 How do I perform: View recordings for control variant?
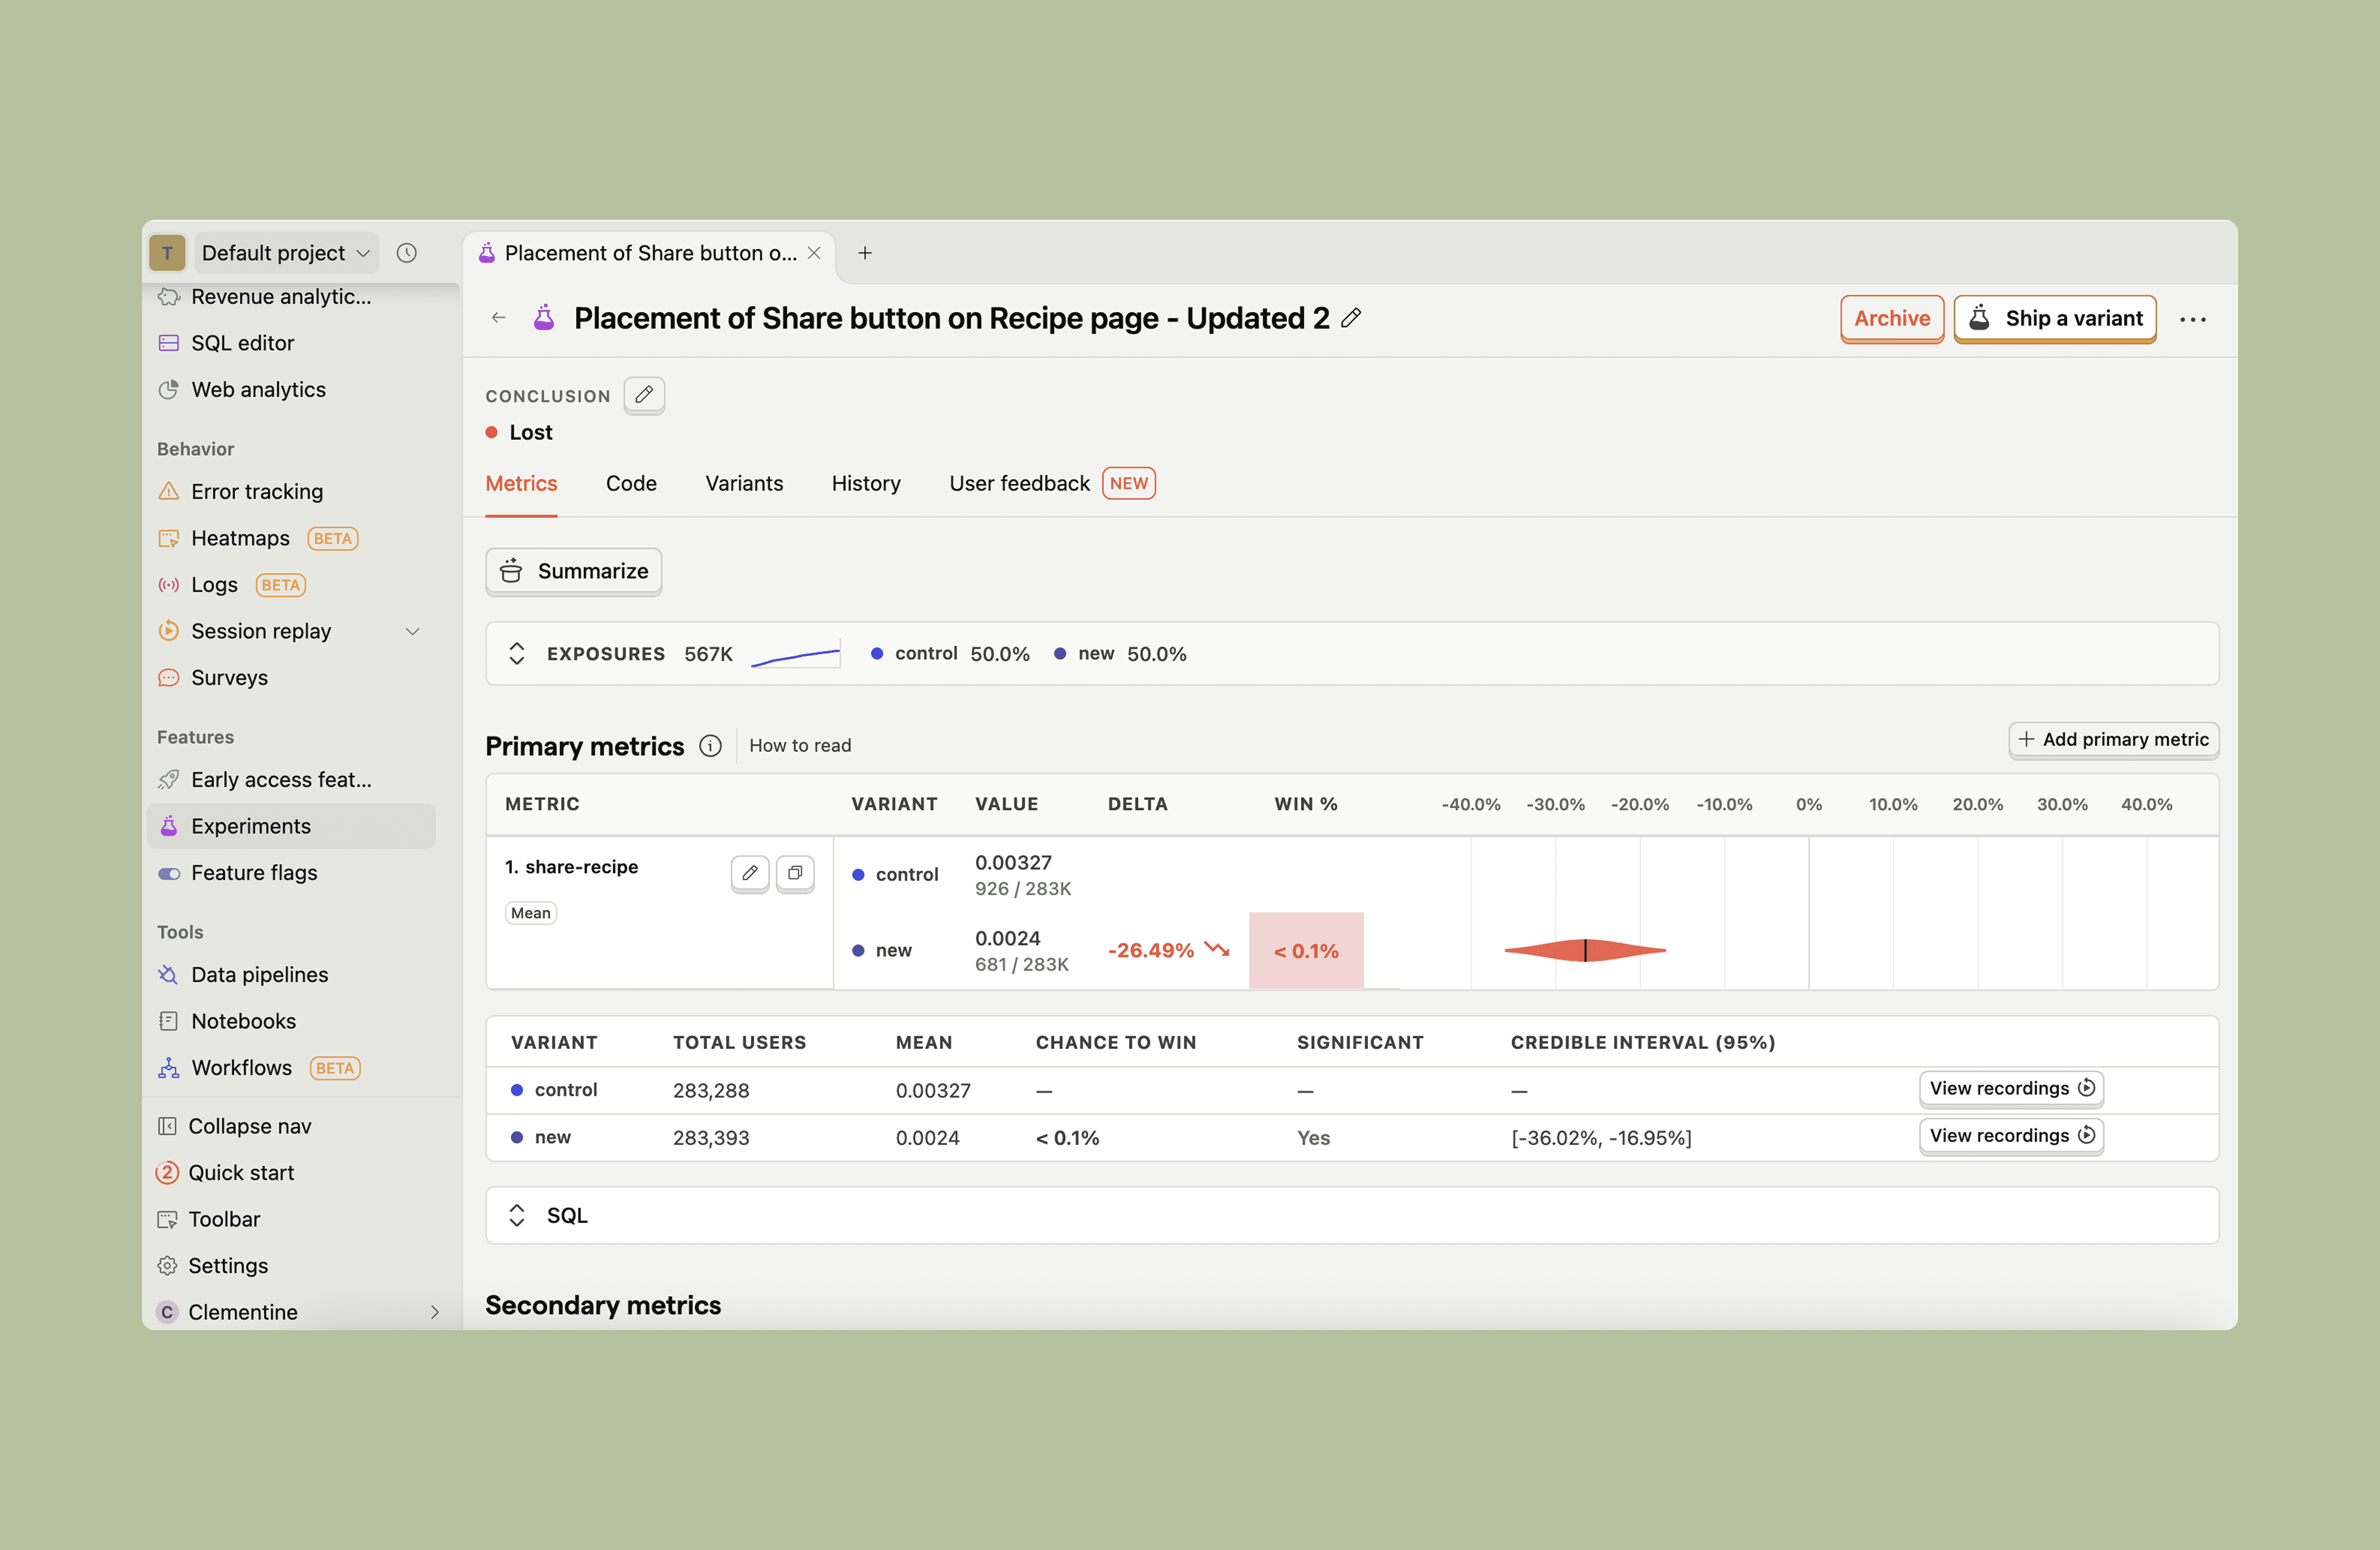[2012, 1088]
